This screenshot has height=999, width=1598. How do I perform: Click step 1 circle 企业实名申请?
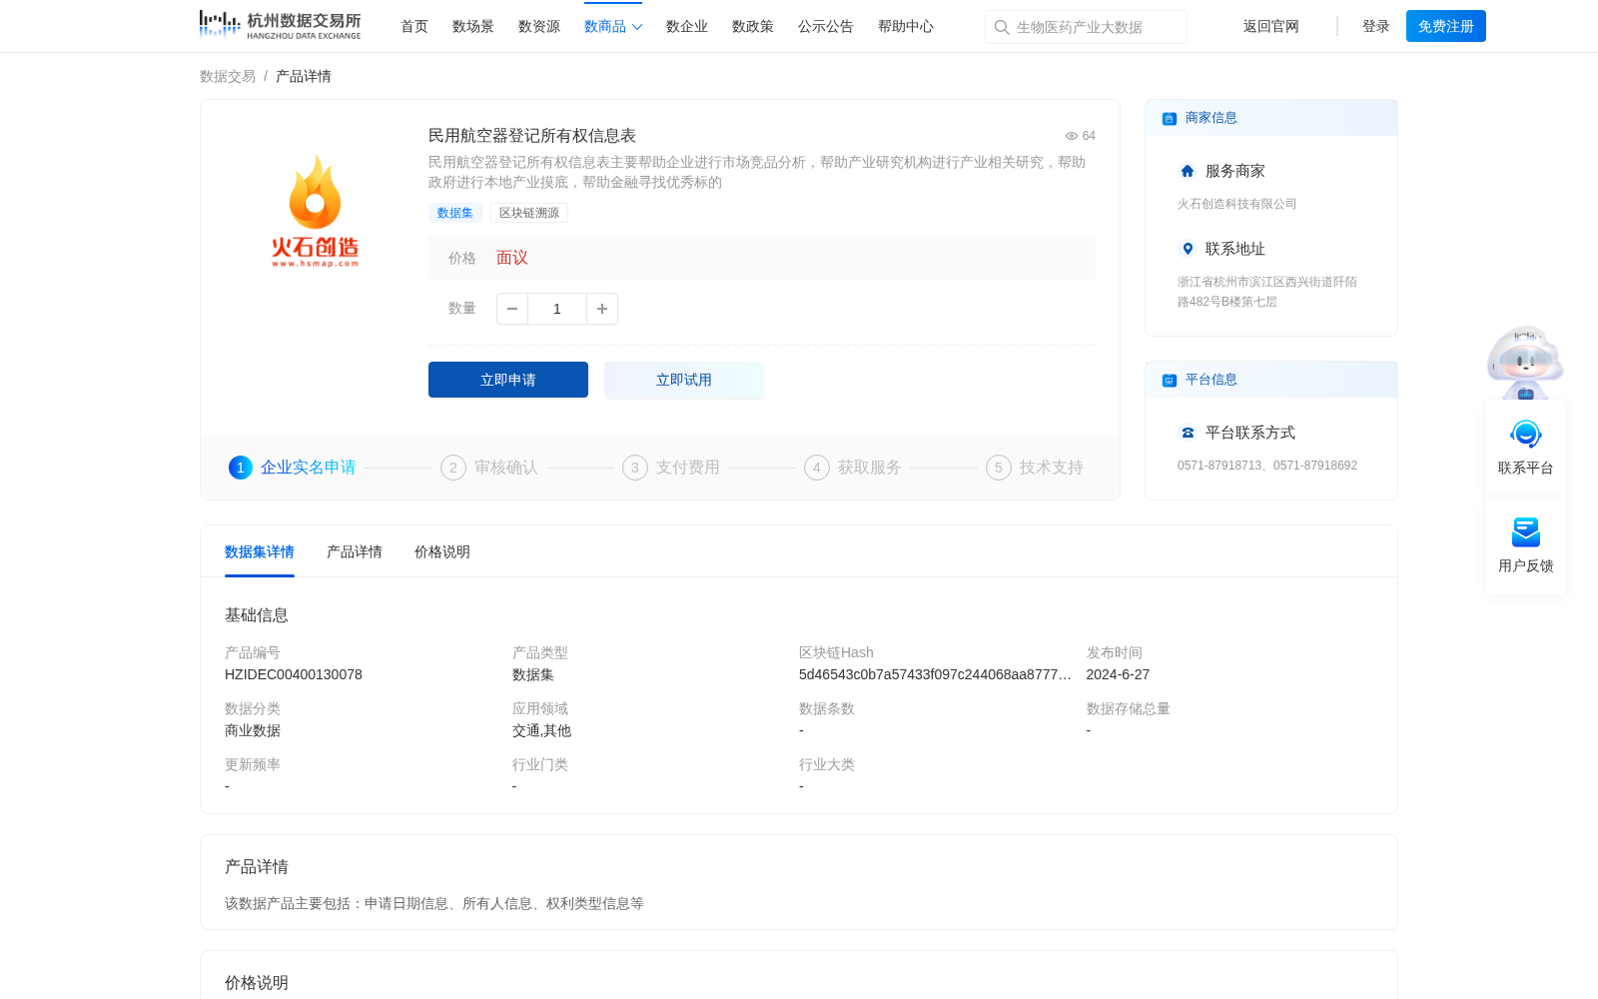[x=241, y=468]
